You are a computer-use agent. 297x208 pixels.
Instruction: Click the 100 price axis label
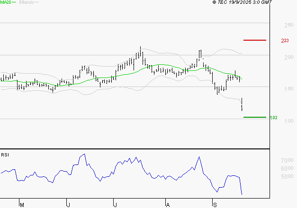289,121
